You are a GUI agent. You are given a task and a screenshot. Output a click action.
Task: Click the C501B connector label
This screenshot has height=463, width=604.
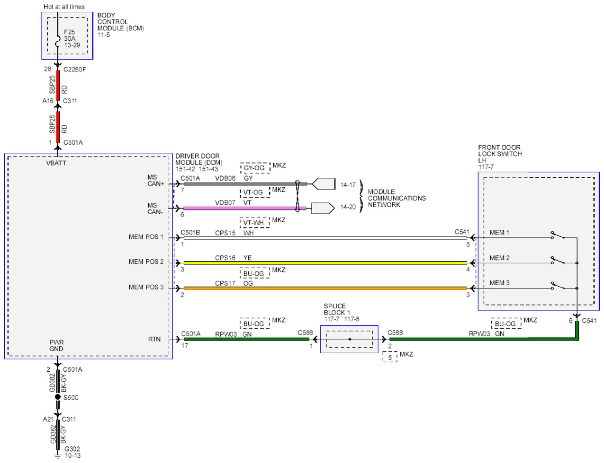pos(190,233)
